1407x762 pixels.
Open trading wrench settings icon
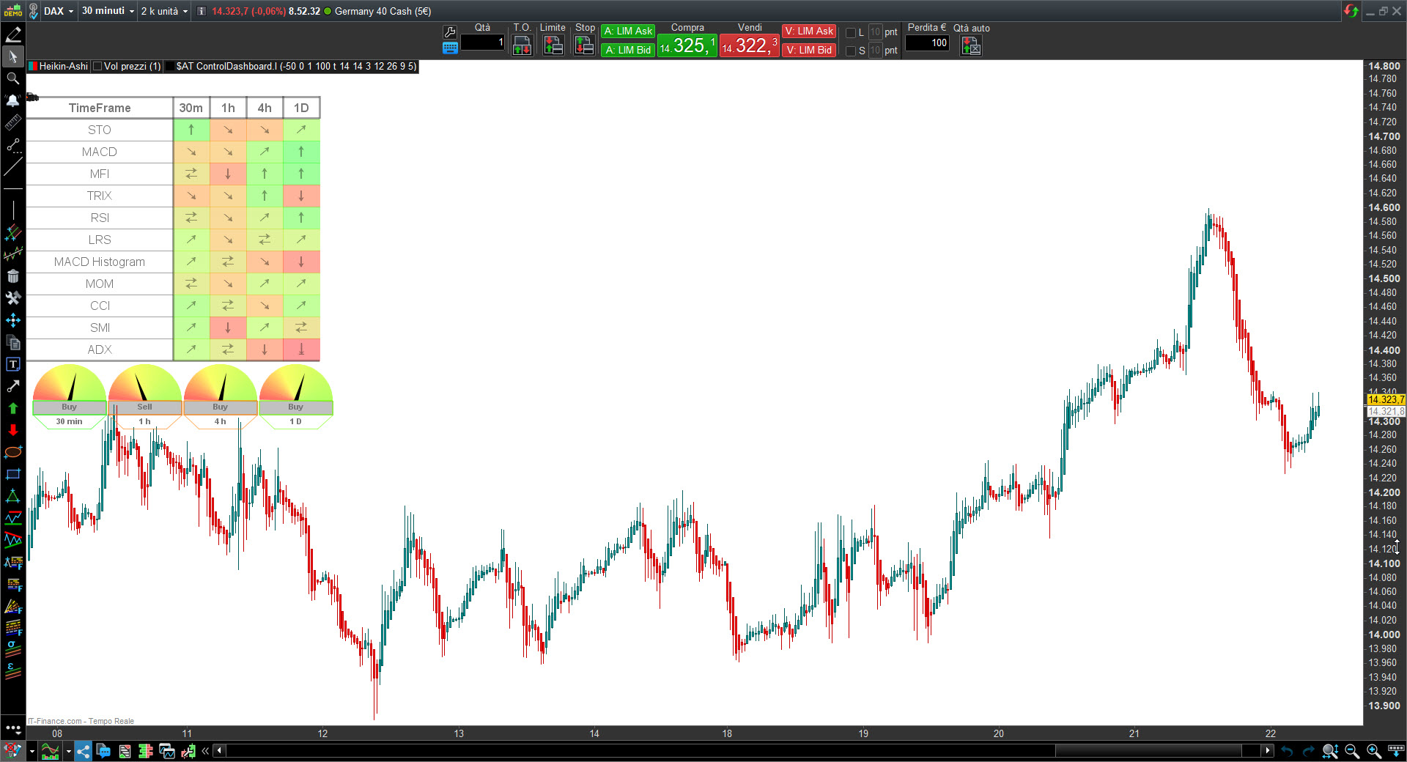click(x=450, y=32)
